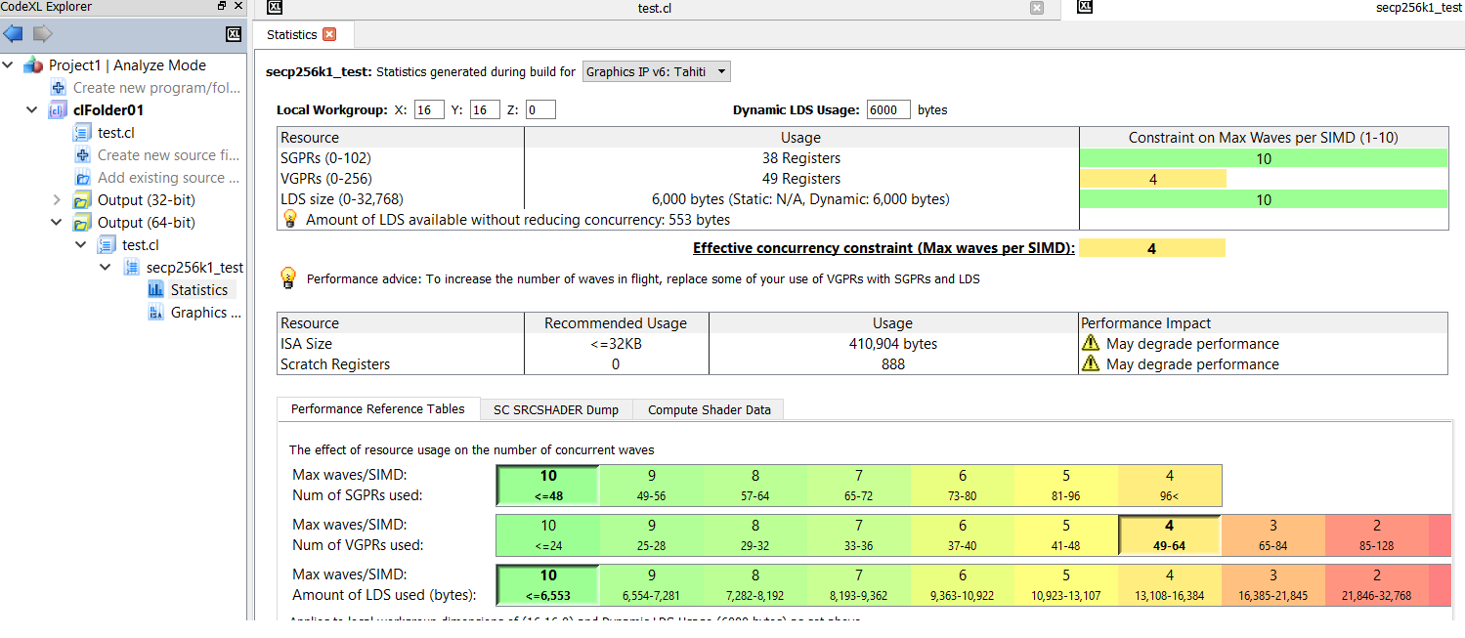Click the float panel icon of CodeXL Explorer
This screenshot has width=1465, height=638.
(222, 7)
